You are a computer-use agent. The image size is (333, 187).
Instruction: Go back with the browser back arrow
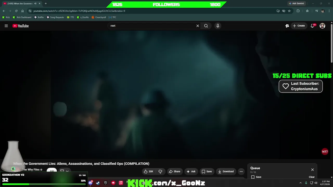click(x=4, y=11)
